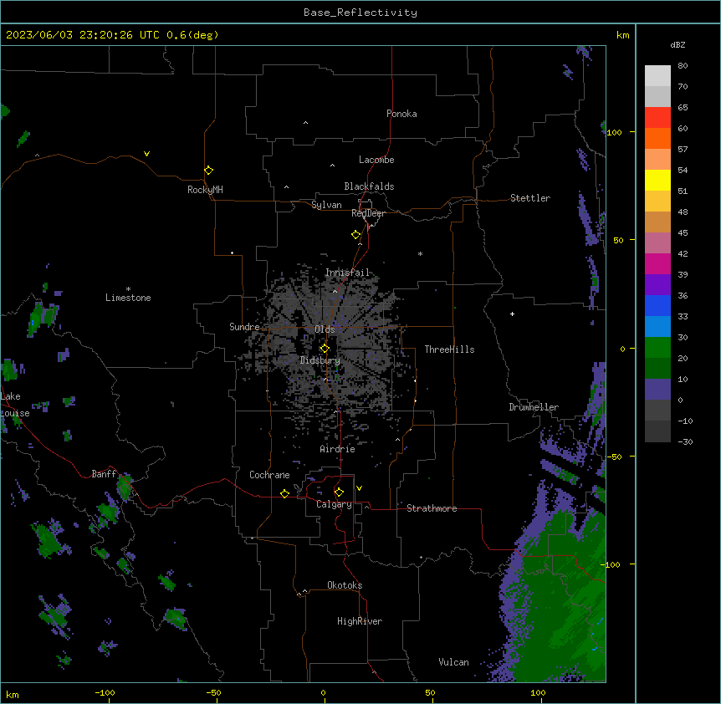Screen dimensions: 721x704
Task: Click the dBZ legend heading
Action: 678,44
